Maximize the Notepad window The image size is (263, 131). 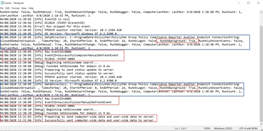[x=248, y=3]
